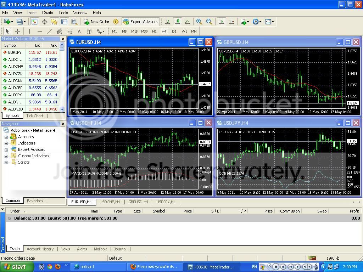Expand the Accounts tree node
363x272 pixels.
coord(6,137)
